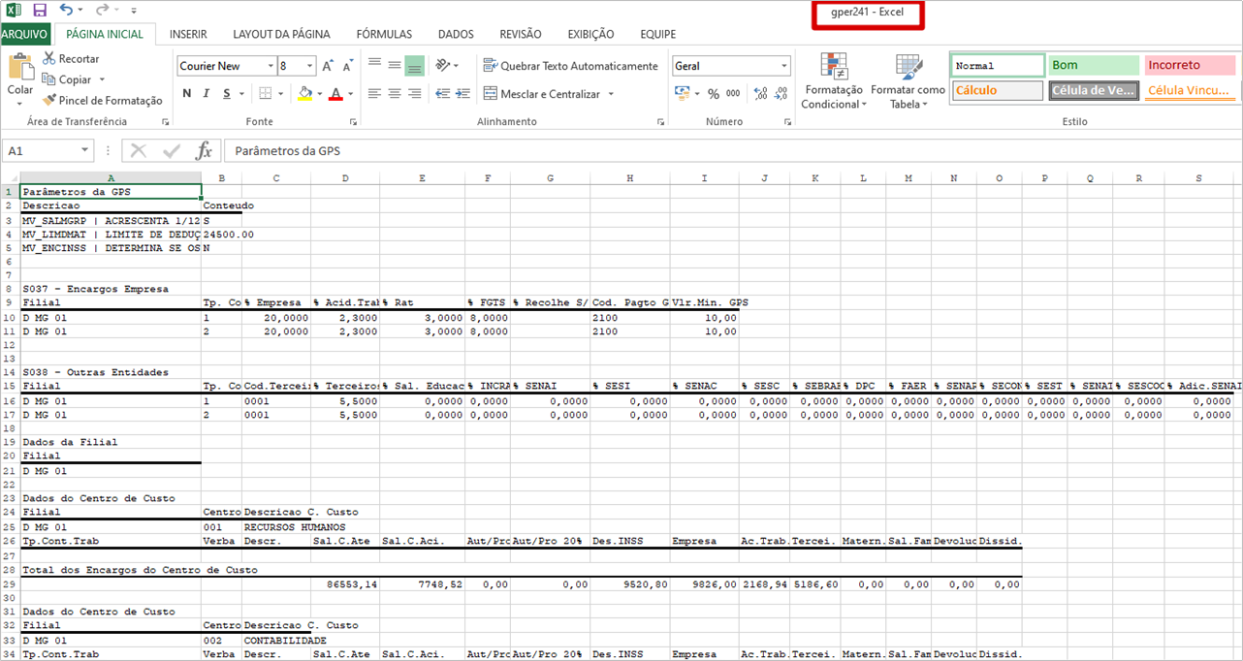The image size is (1243, 661).
Task: Apply the Bom cell style
Action: pyautogui.click(x=1094, y=66)
